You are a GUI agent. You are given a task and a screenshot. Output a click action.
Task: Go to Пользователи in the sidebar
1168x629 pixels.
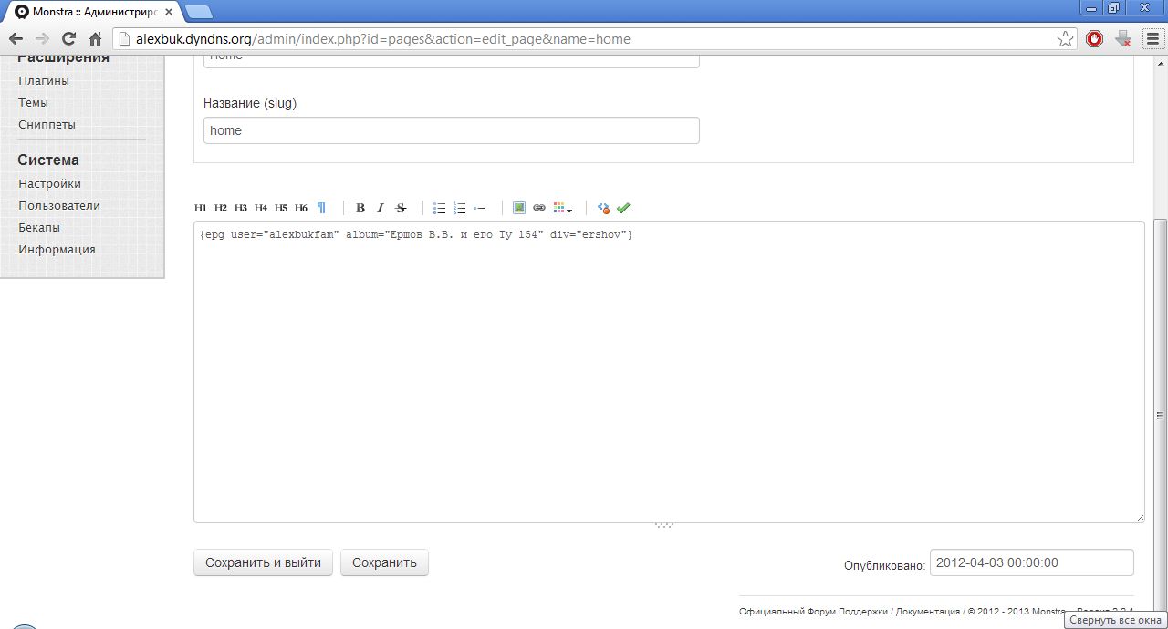[59, 206]
